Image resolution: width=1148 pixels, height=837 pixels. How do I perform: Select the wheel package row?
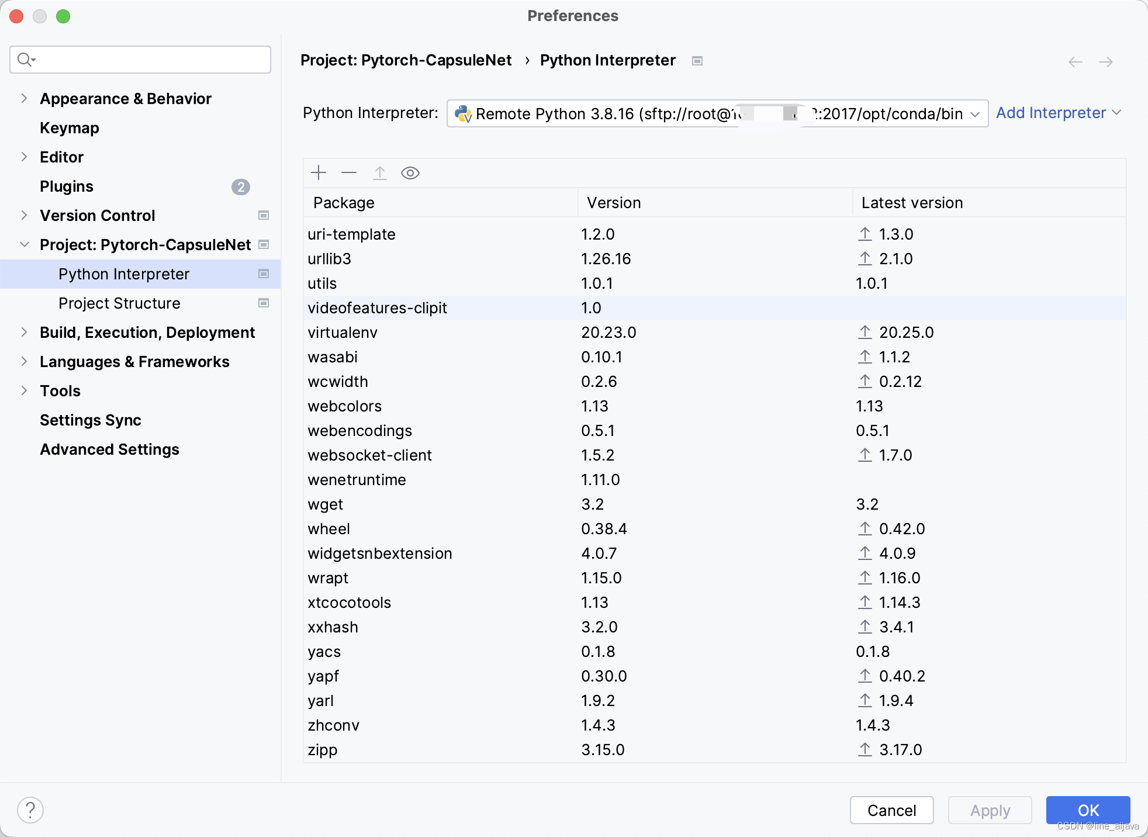[x=714, y=529]
